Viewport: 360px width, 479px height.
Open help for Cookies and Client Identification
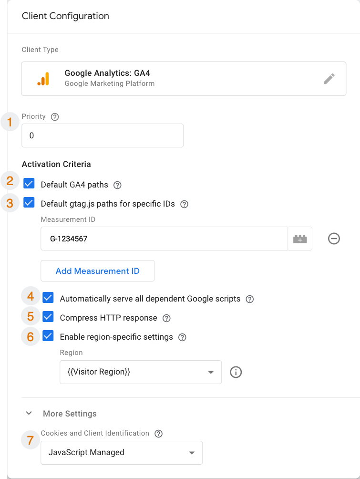(159, 434)
